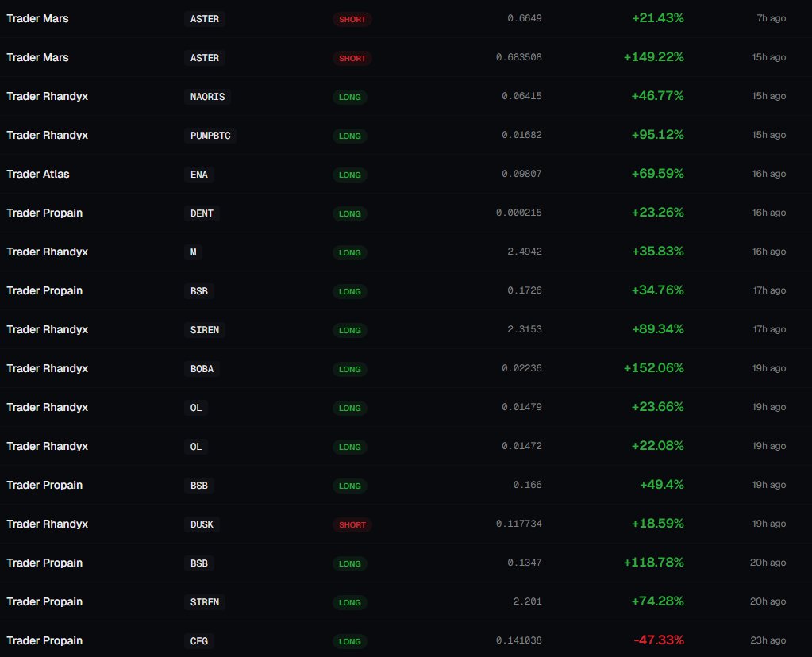
Task: Click the NAORIS token badge
Action: [x=207, y=96]
